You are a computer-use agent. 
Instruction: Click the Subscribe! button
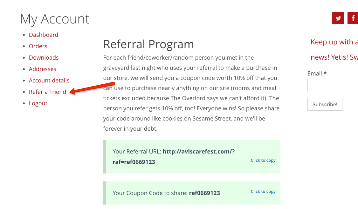pyautogui.click(x=325, y=104)
